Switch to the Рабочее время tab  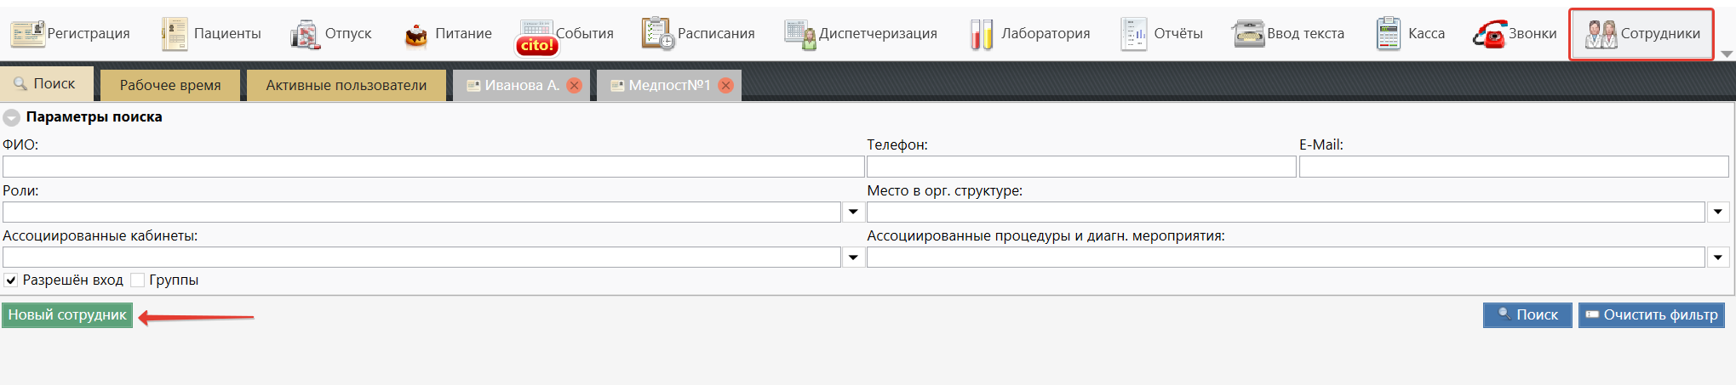tap(170, 85)
